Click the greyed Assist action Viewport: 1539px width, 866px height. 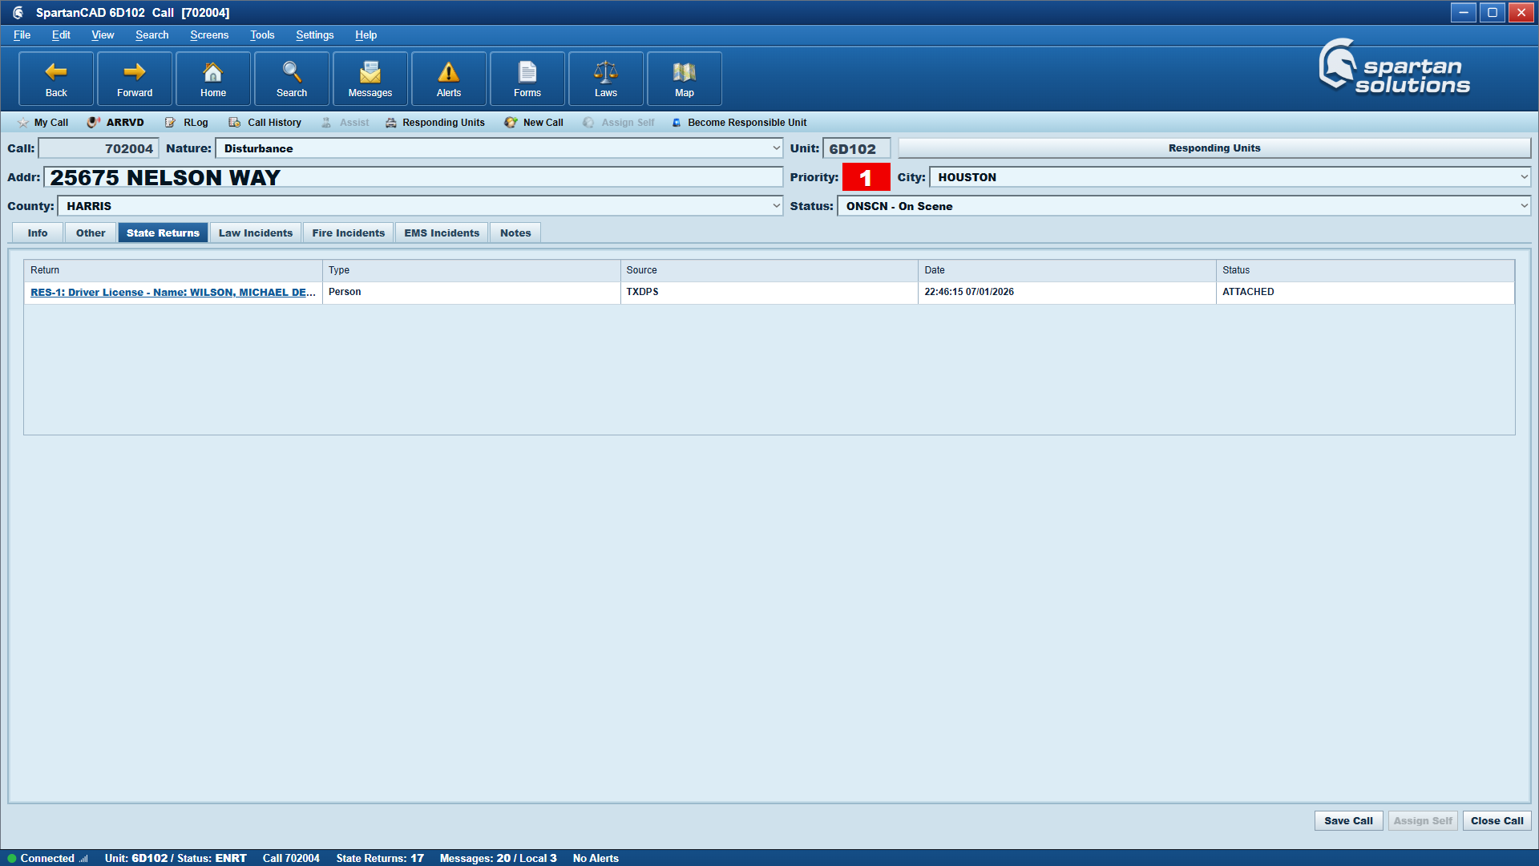pos(345,123)
